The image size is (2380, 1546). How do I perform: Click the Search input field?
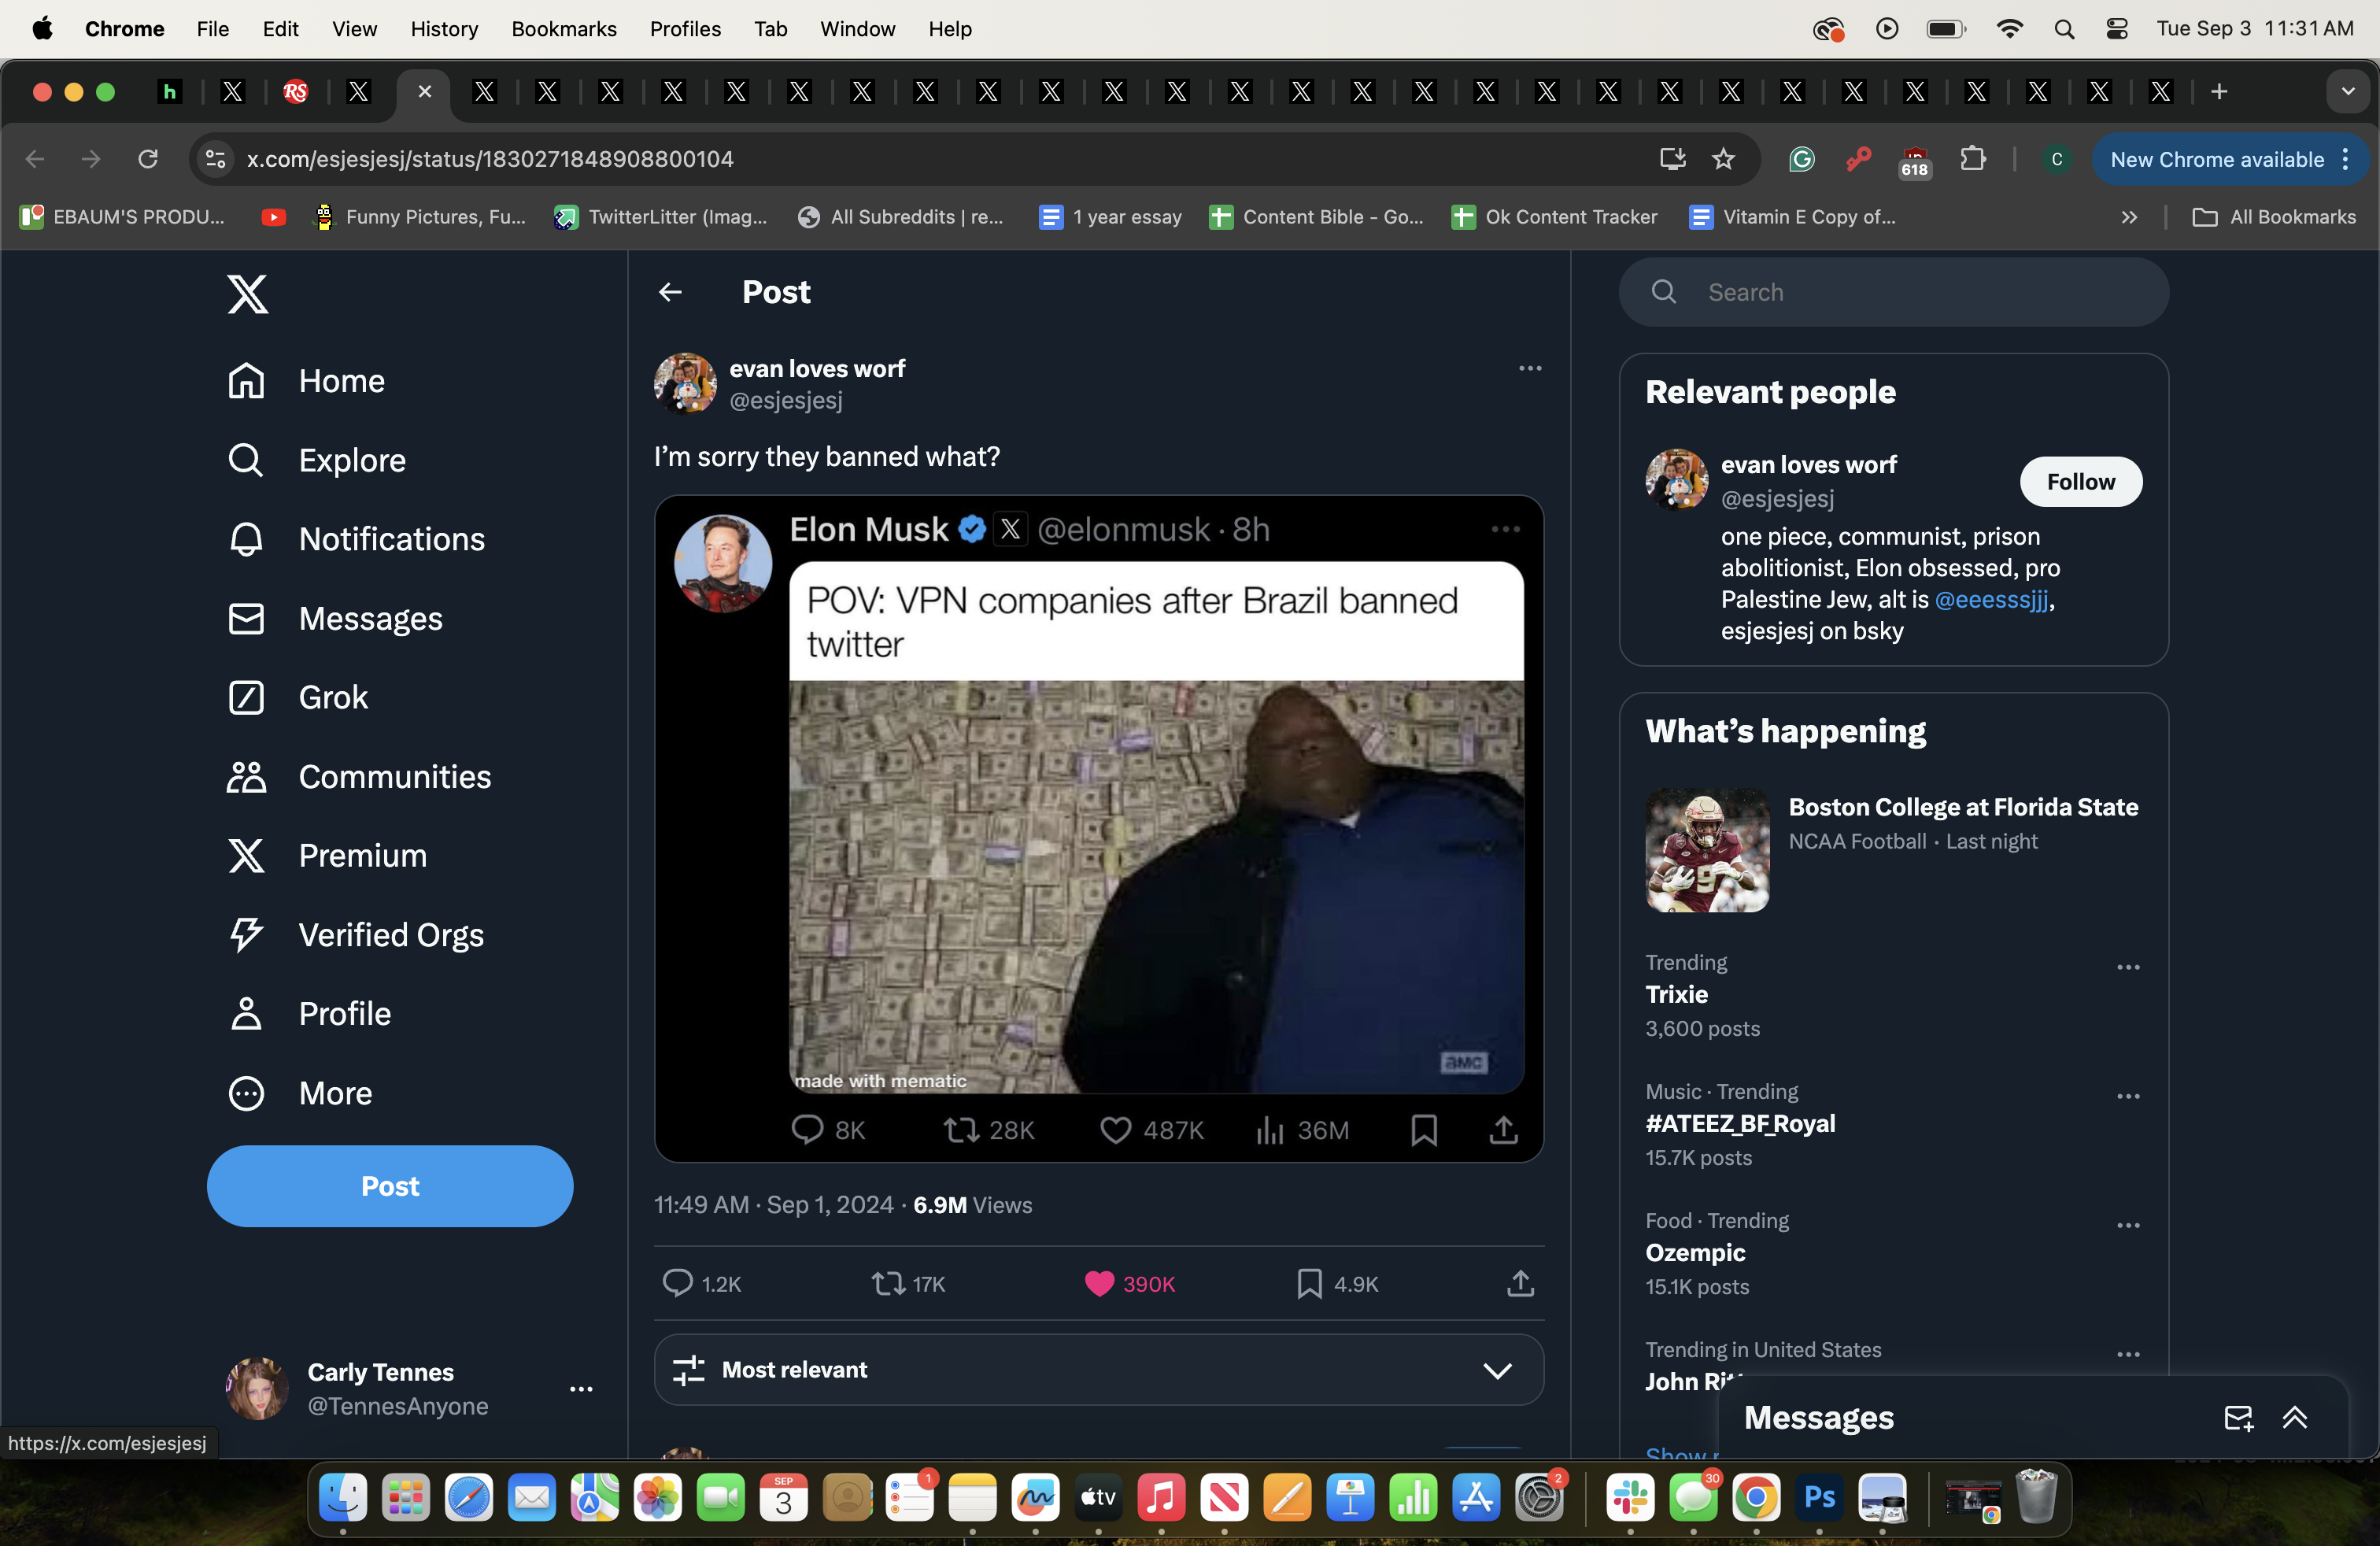tap(1893, 291)
